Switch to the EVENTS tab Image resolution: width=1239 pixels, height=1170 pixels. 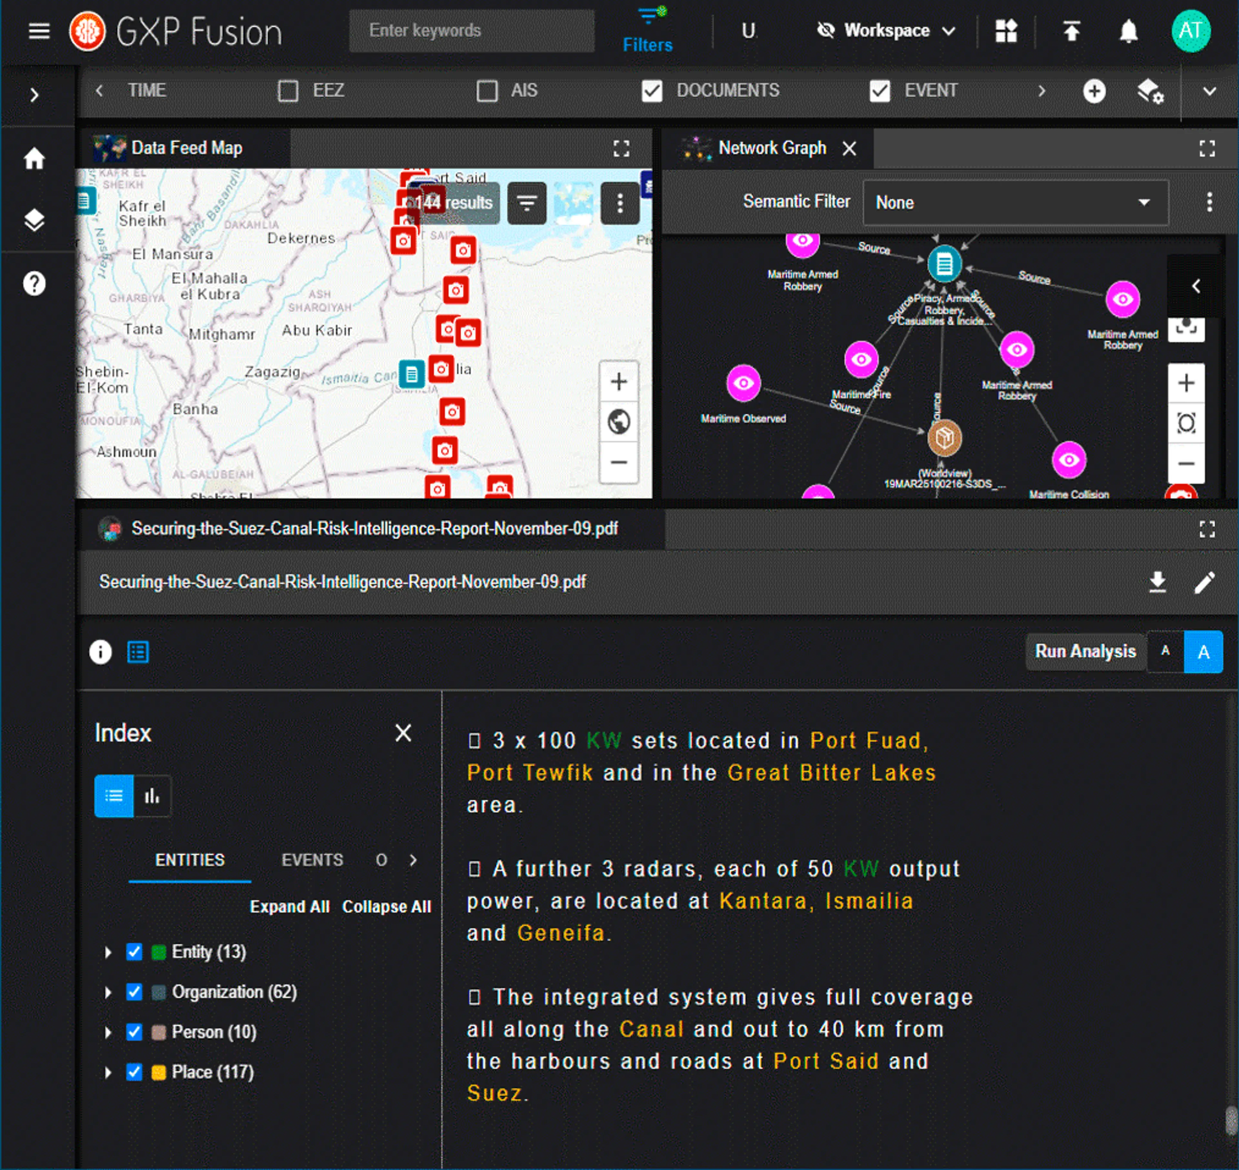(x=312, y=860)
